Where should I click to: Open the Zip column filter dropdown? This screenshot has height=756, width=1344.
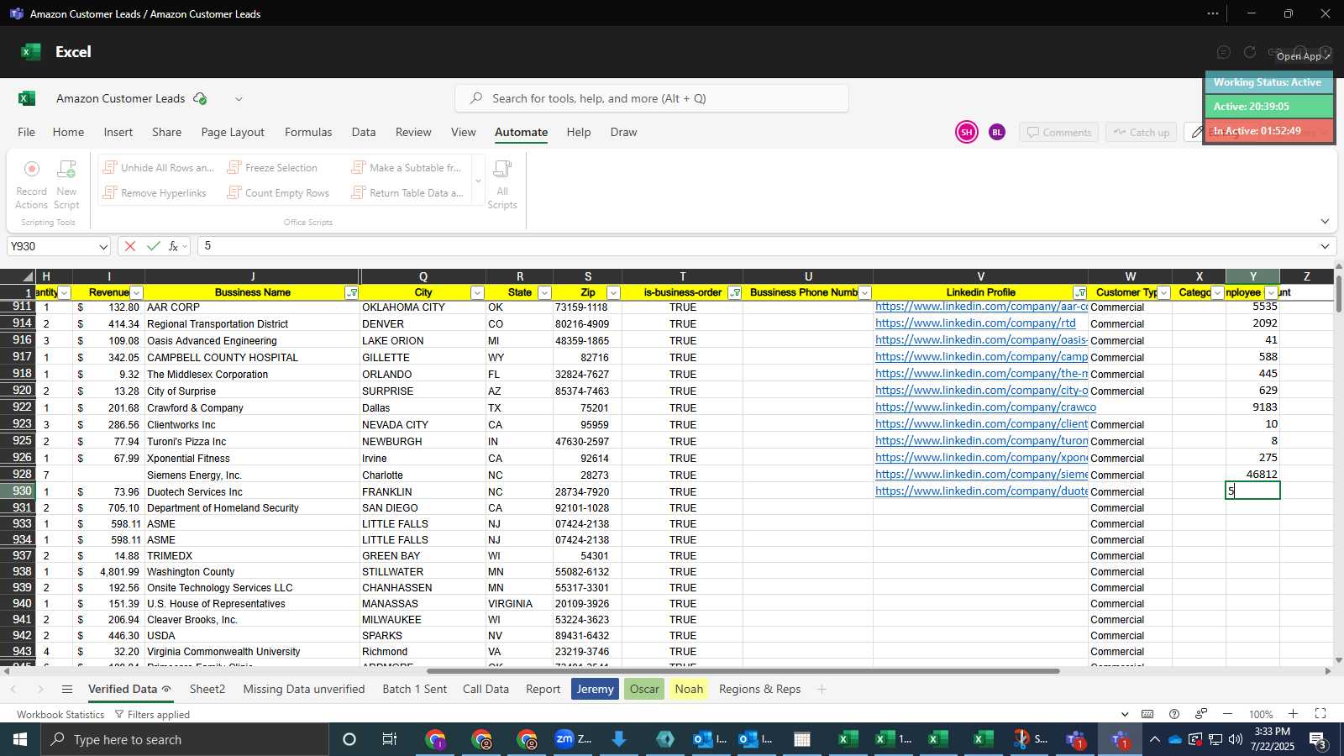(x=613, y=292)
